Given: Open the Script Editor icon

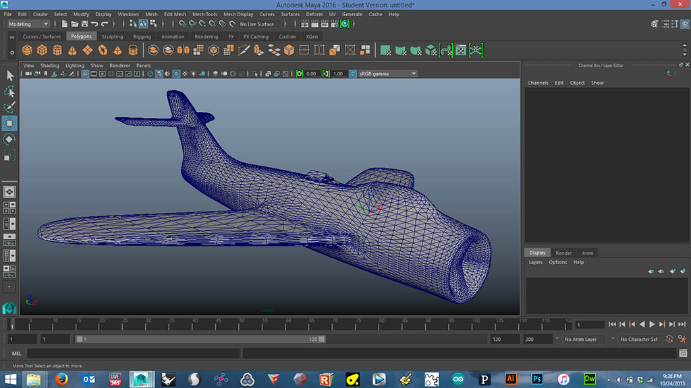Looking at the screenshot, I should click(x=682, y=353).
